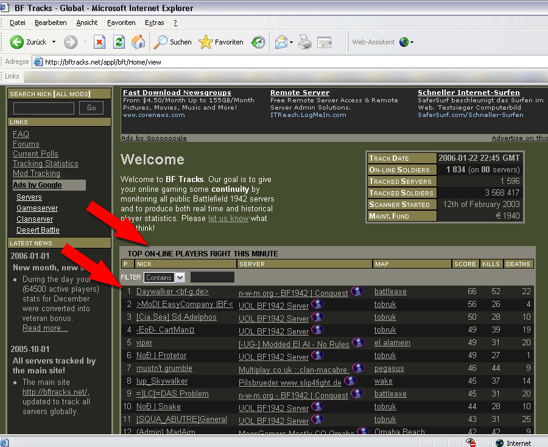Click the search nick input field
Viewport: 548px width, 447px height.
click(x=44, y=108)
